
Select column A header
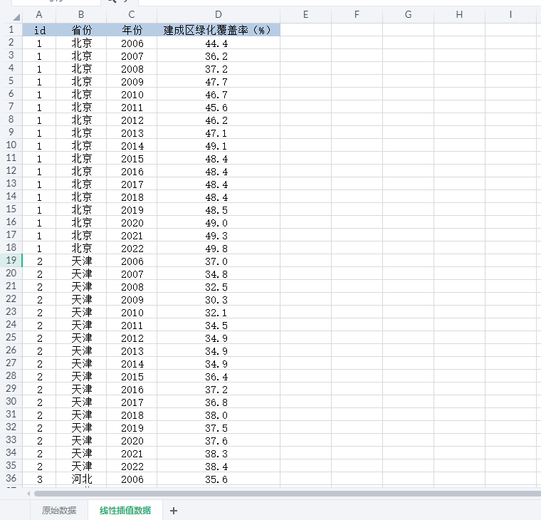39,14
